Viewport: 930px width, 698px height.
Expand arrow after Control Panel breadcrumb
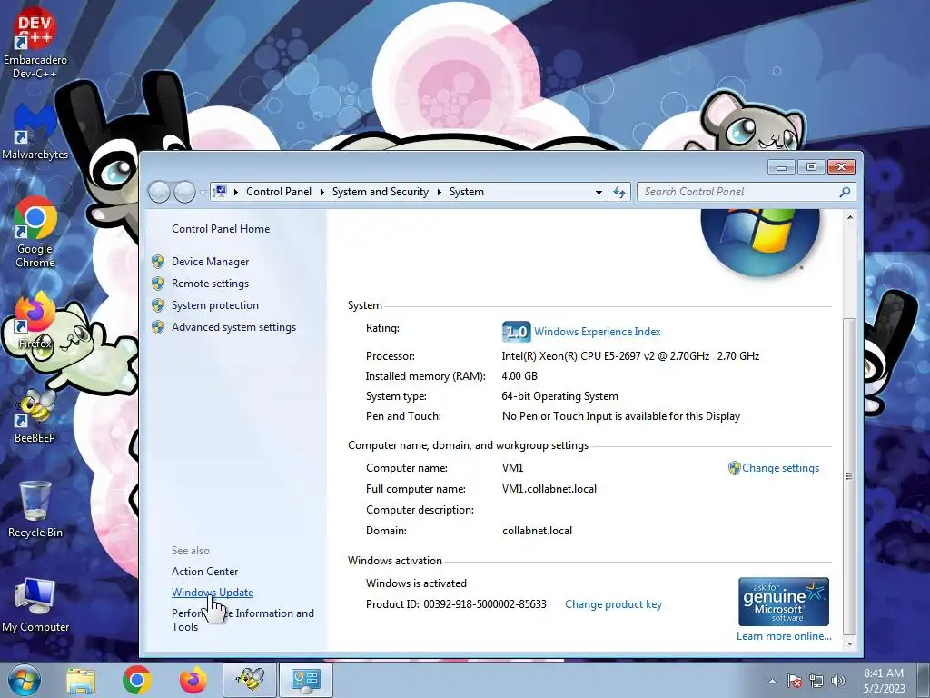click(322, 192)
